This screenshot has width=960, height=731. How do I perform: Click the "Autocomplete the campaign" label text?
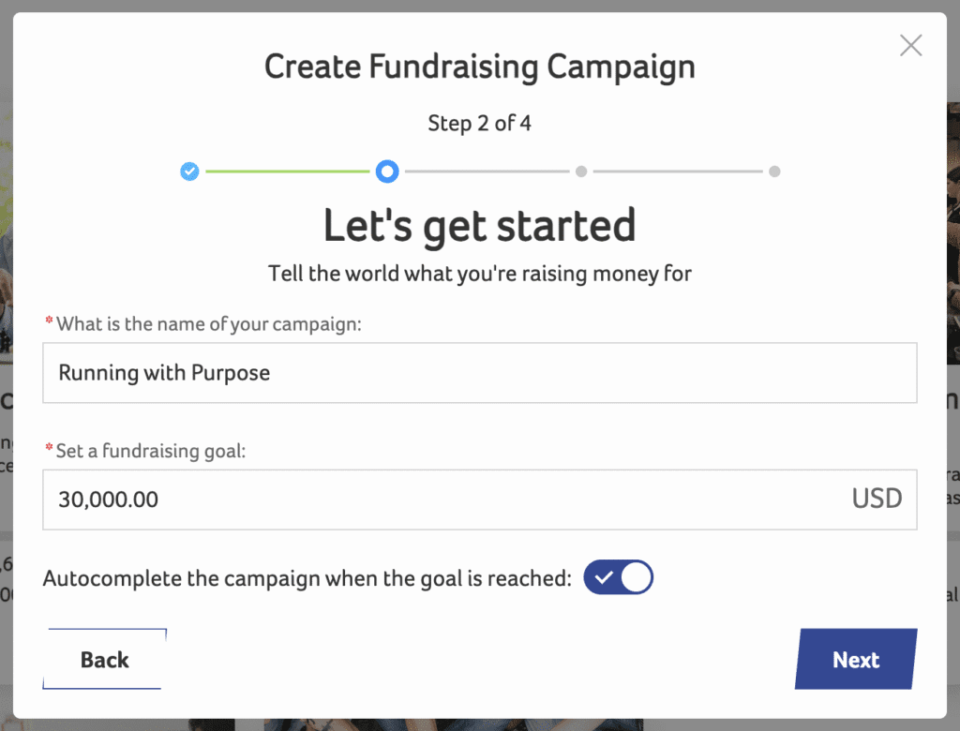click(x=307, y=578)
